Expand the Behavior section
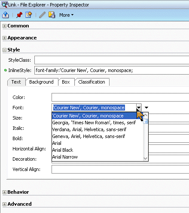This screenshot has width=189, height=213. (x=4, y=192)
